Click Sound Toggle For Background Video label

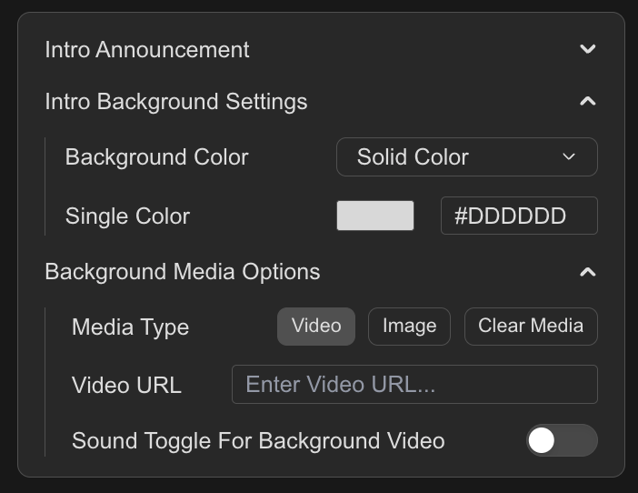[x=258, y=441]
